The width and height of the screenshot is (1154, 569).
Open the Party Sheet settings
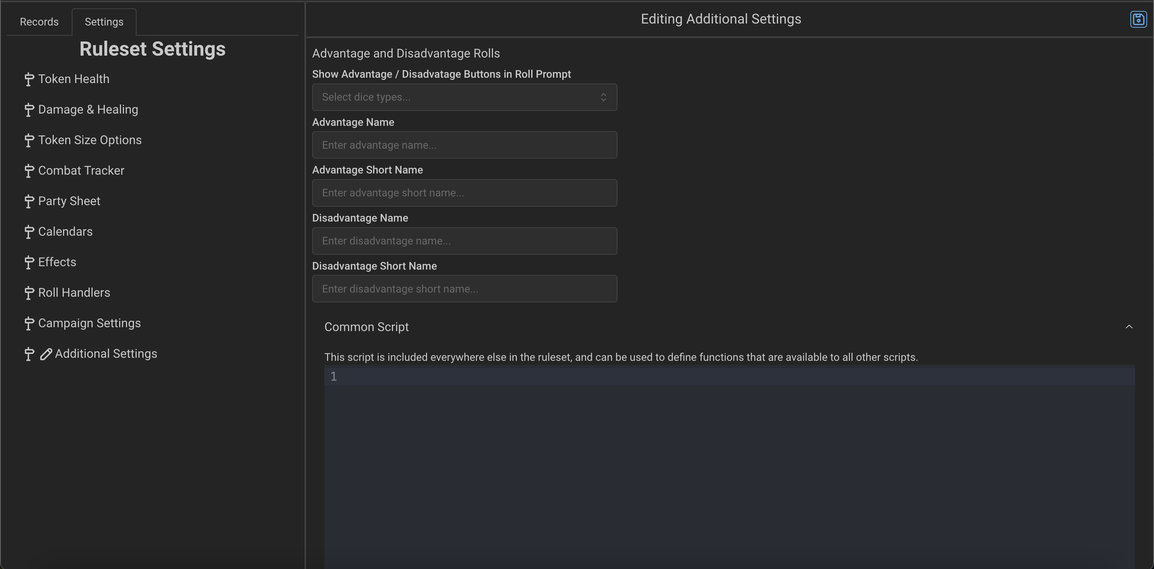(69, 201)
